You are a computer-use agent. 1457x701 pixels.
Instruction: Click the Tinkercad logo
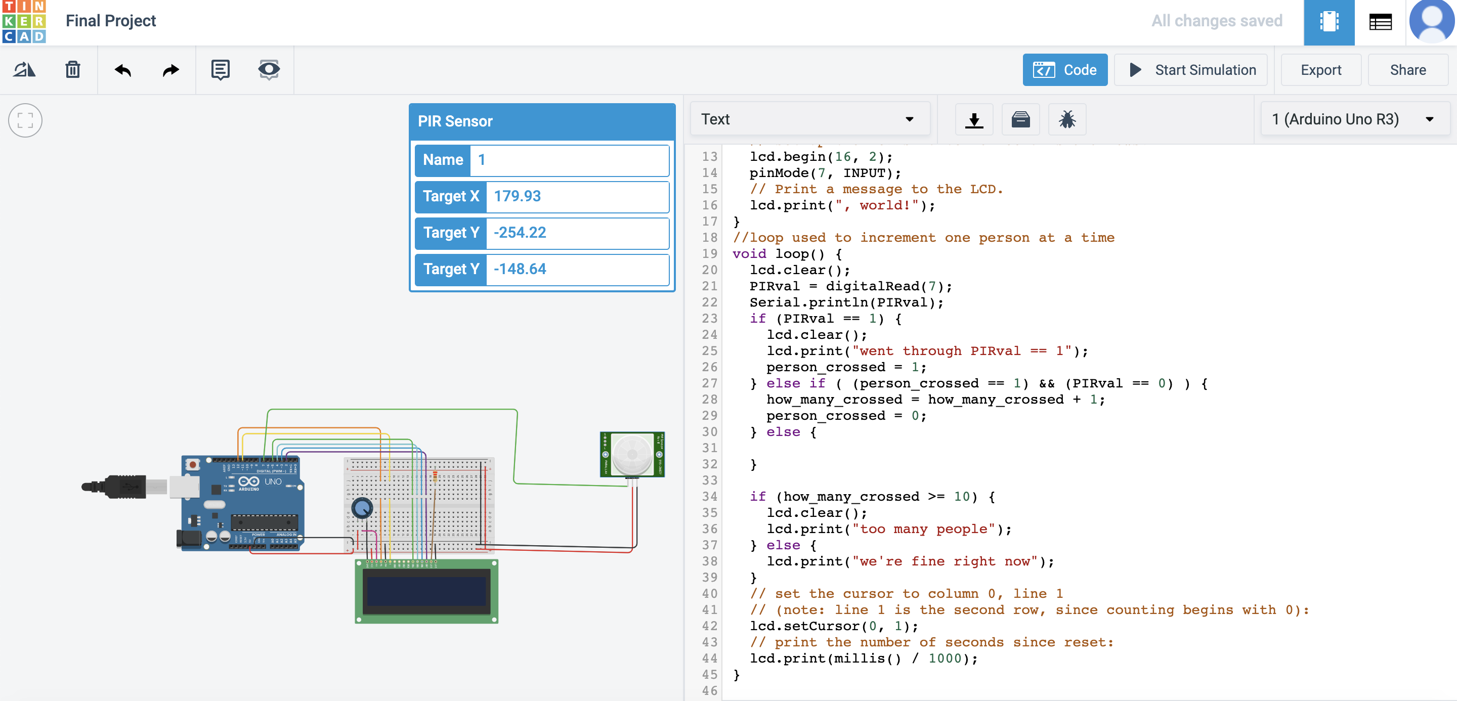(24, 21)
